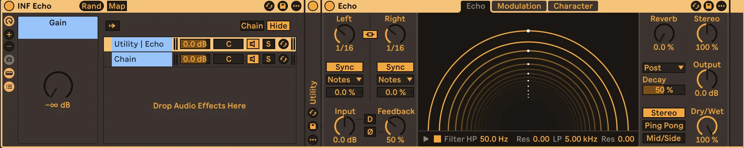The width and height of the screenshot is (744, 148).
Task: Click the right delay offset 0.0 % field
Action: 395,92
